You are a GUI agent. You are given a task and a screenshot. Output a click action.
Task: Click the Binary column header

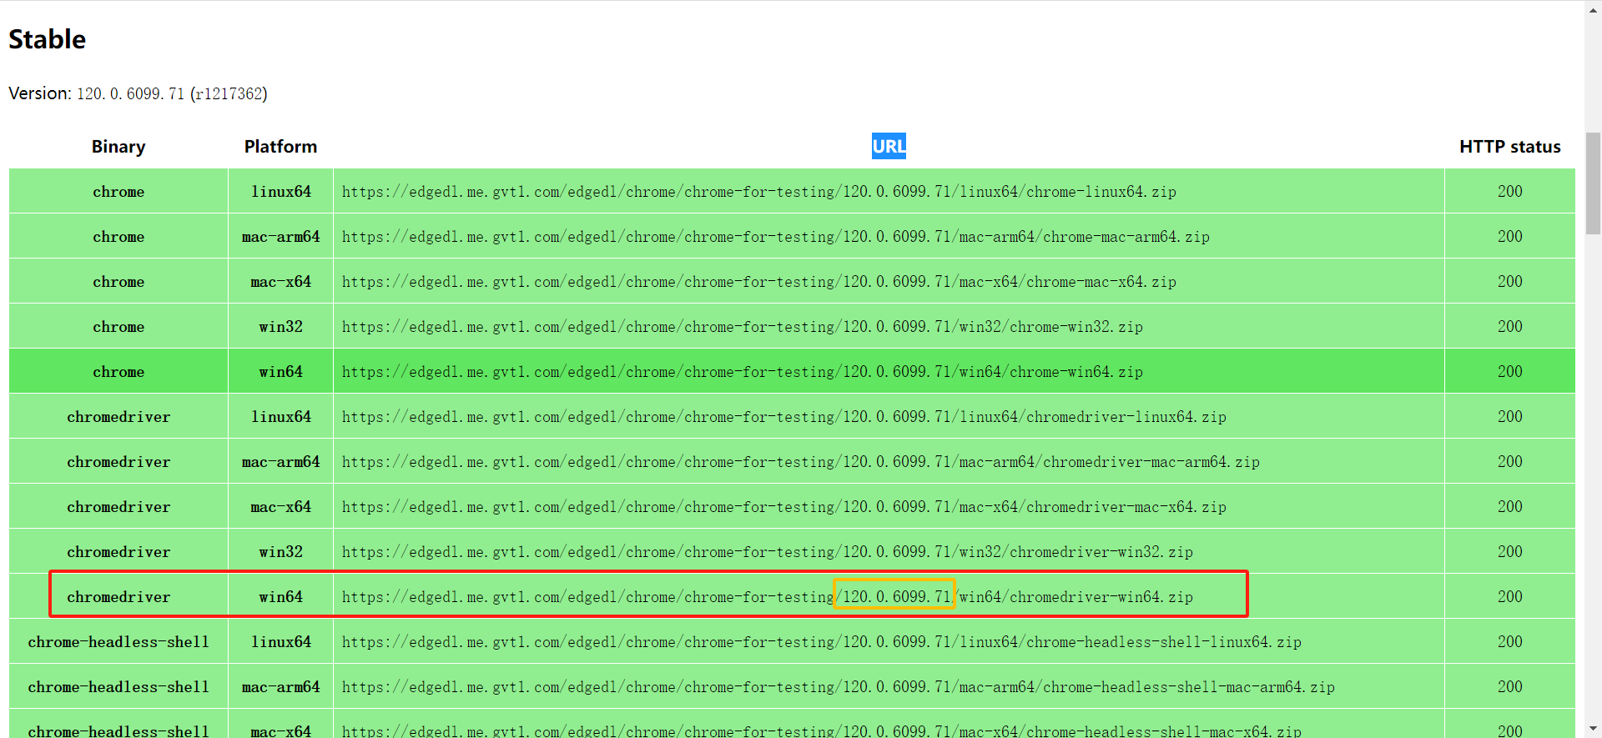point(118,147)
